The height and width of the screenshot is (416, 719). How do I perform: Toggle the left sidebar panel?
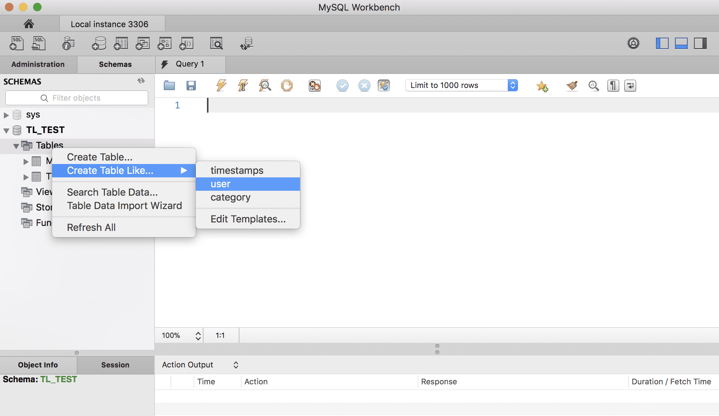[x=662, y=44]
